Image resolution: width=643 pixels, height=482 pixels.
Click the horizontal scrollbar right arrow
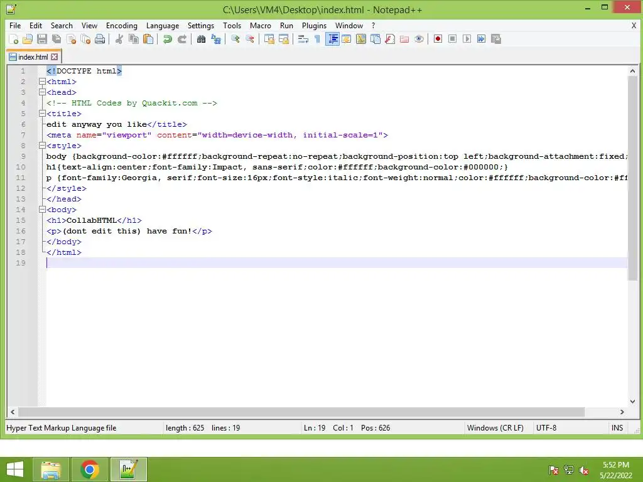(622, 412)
